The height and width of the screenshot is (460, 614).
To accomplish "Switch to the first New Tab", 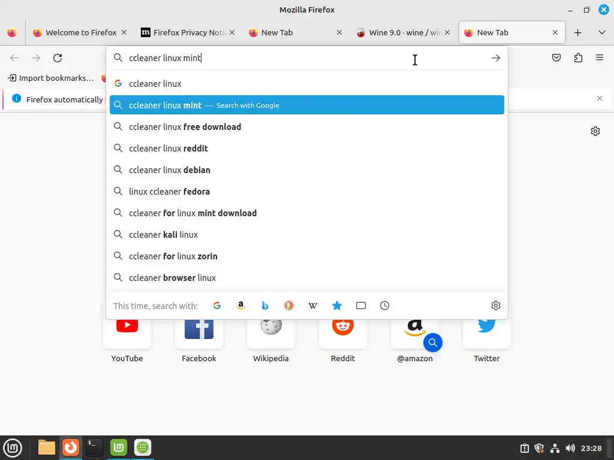I will 296,32.
